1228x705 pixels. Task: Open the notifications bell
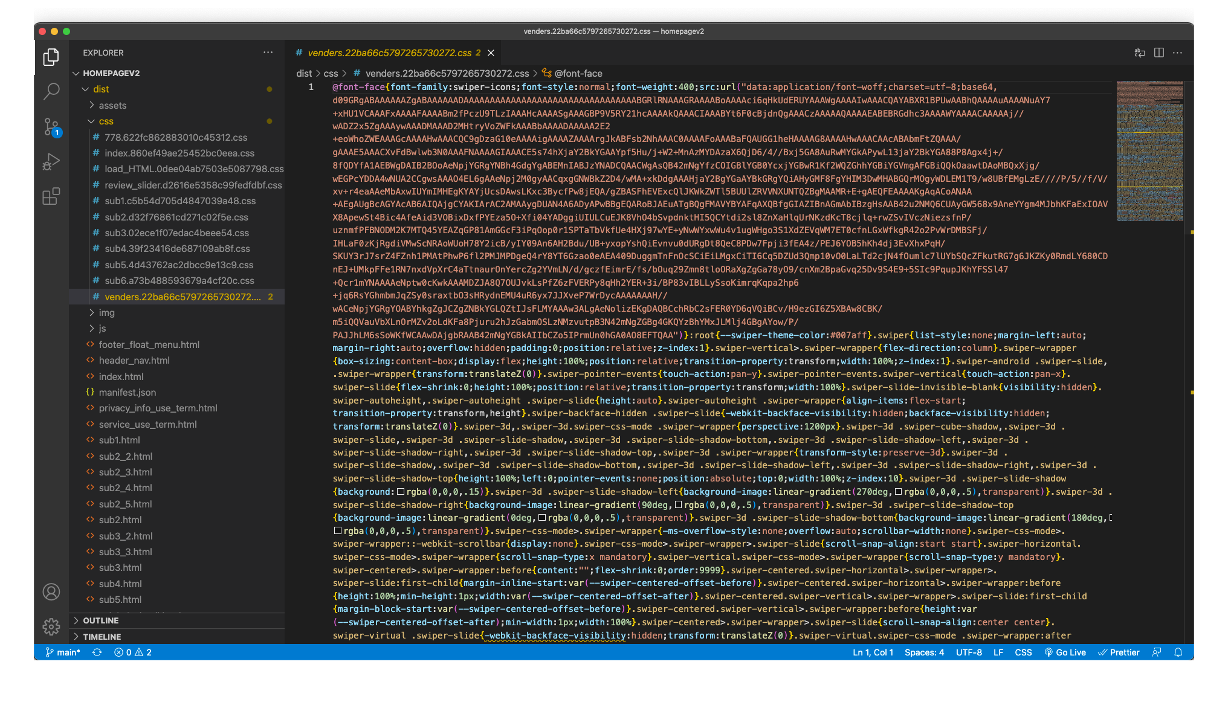pyautogui.click(x=1179, y=652)
